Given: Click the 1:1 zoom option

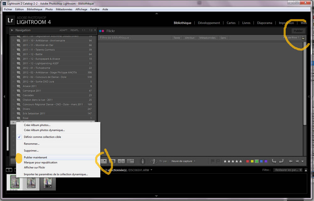Looking at the screenshot, I should (x=84, y=30).
